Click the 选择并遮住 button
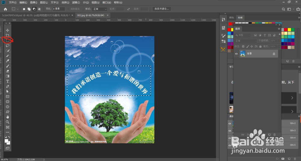This screenshot has width=301, height=161. (162, 9)
